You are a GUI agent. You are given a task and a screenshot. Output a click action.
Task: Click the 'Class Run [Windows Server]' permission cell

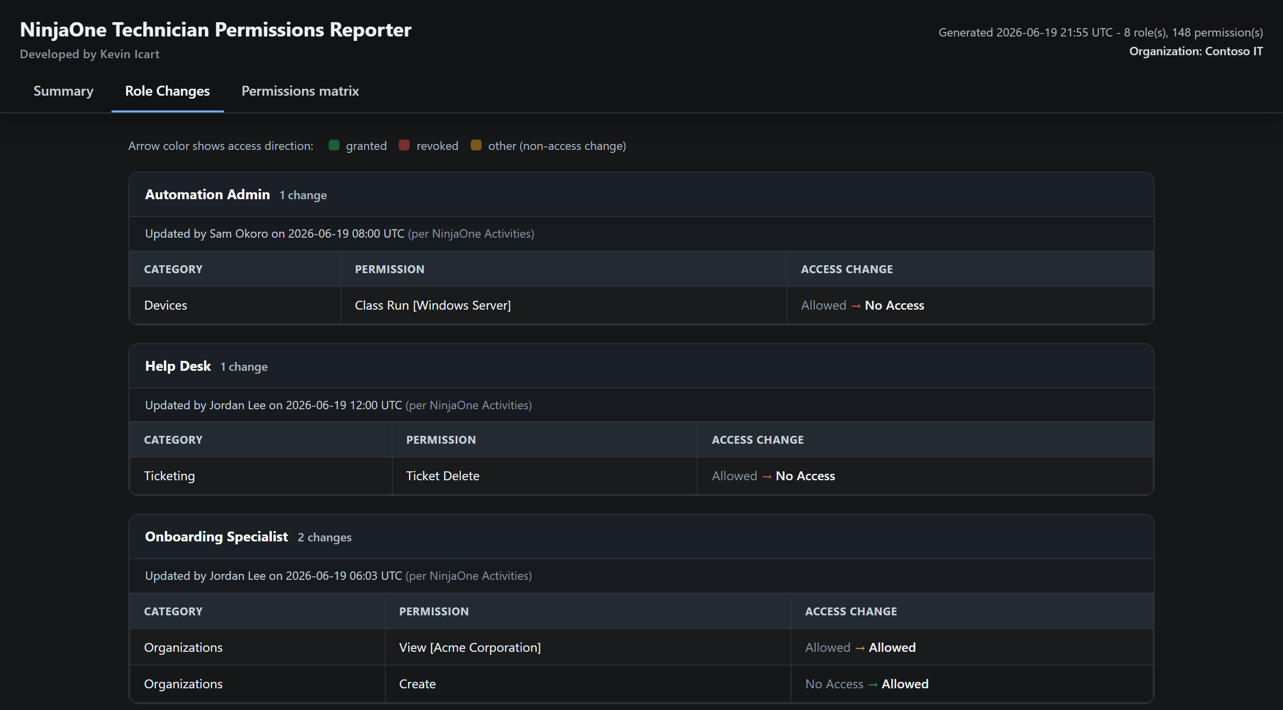(564, 306)
